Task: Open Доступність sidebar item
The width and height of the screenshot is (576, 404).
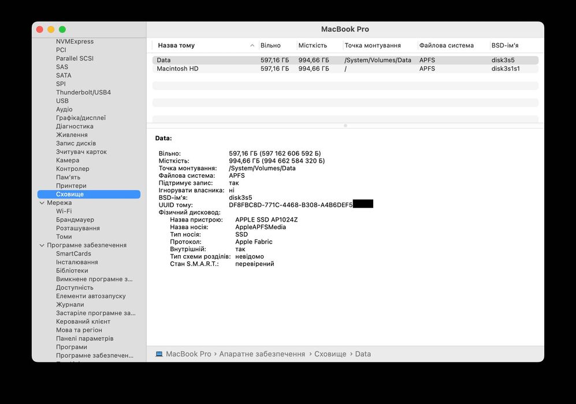Action: [x=75, y=287]
